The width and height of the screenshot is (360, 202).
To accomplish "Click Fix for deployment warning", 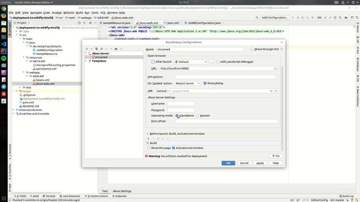I will [x=276, y=156].
